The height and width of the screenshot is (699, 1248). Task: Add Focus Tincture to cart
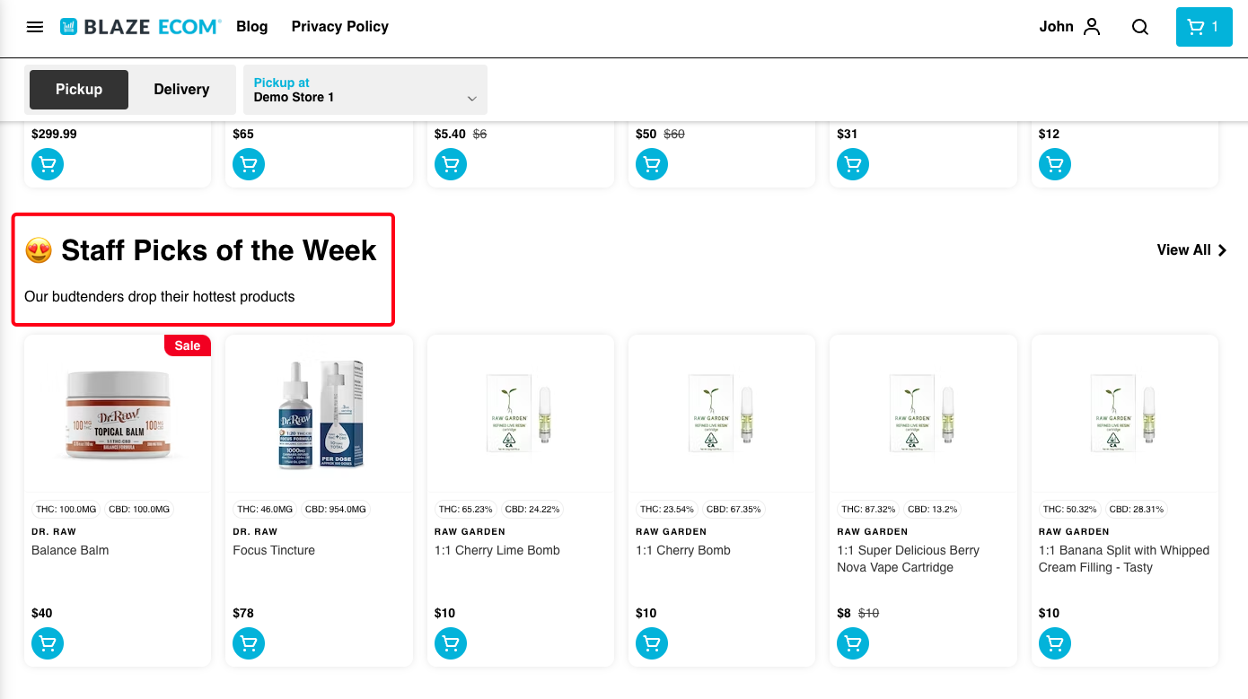point(249,643)
